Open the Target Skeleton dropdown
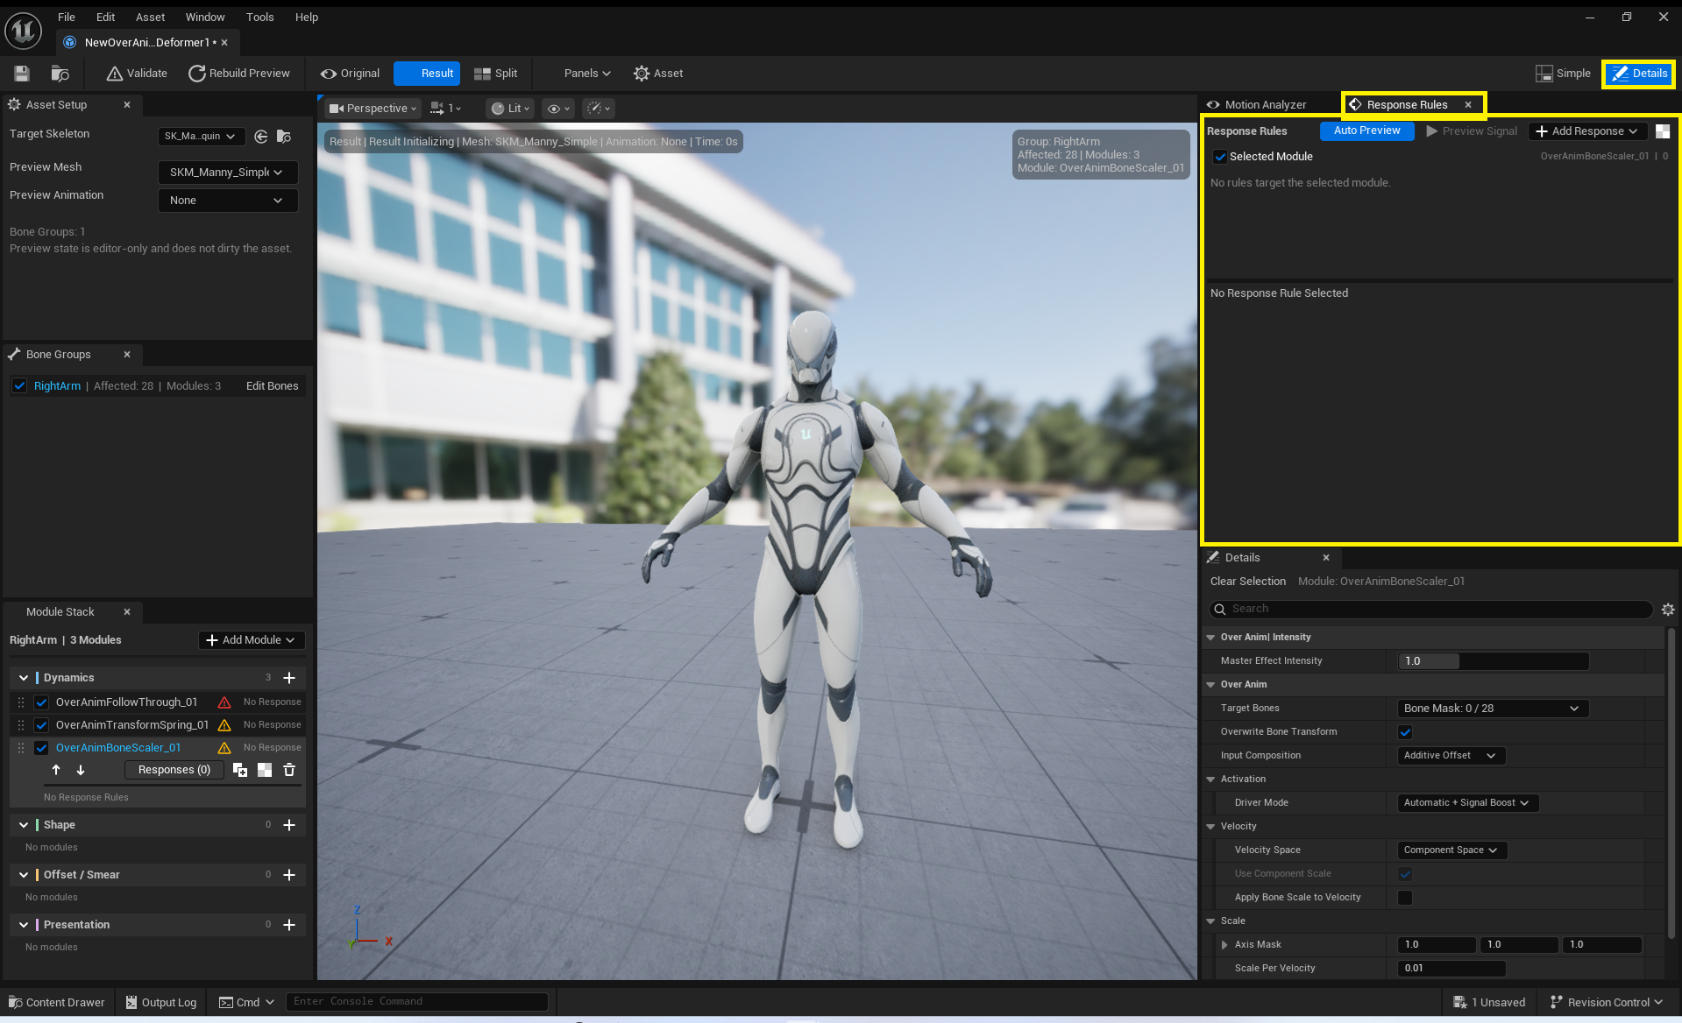1682x1023 pixels. pos(201,137)
